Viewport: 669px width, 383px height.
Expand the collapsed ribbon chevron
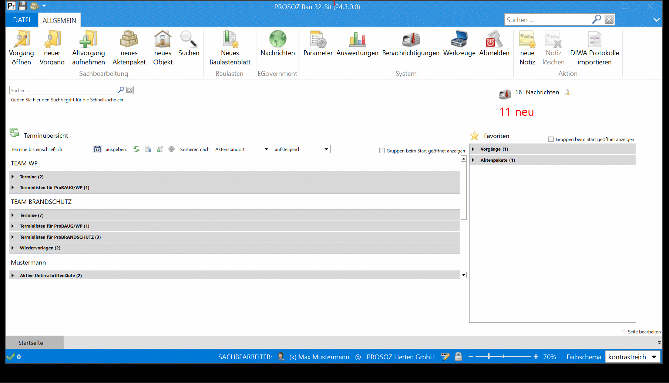click(x=657, y=20)
